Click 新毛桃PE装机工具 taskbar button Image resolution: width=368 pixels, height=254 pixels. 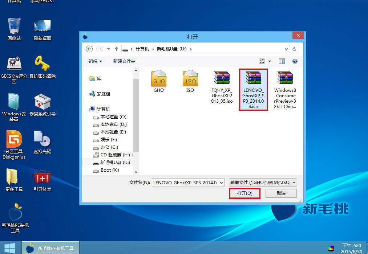pyautogui.click(x=50, y=248)
